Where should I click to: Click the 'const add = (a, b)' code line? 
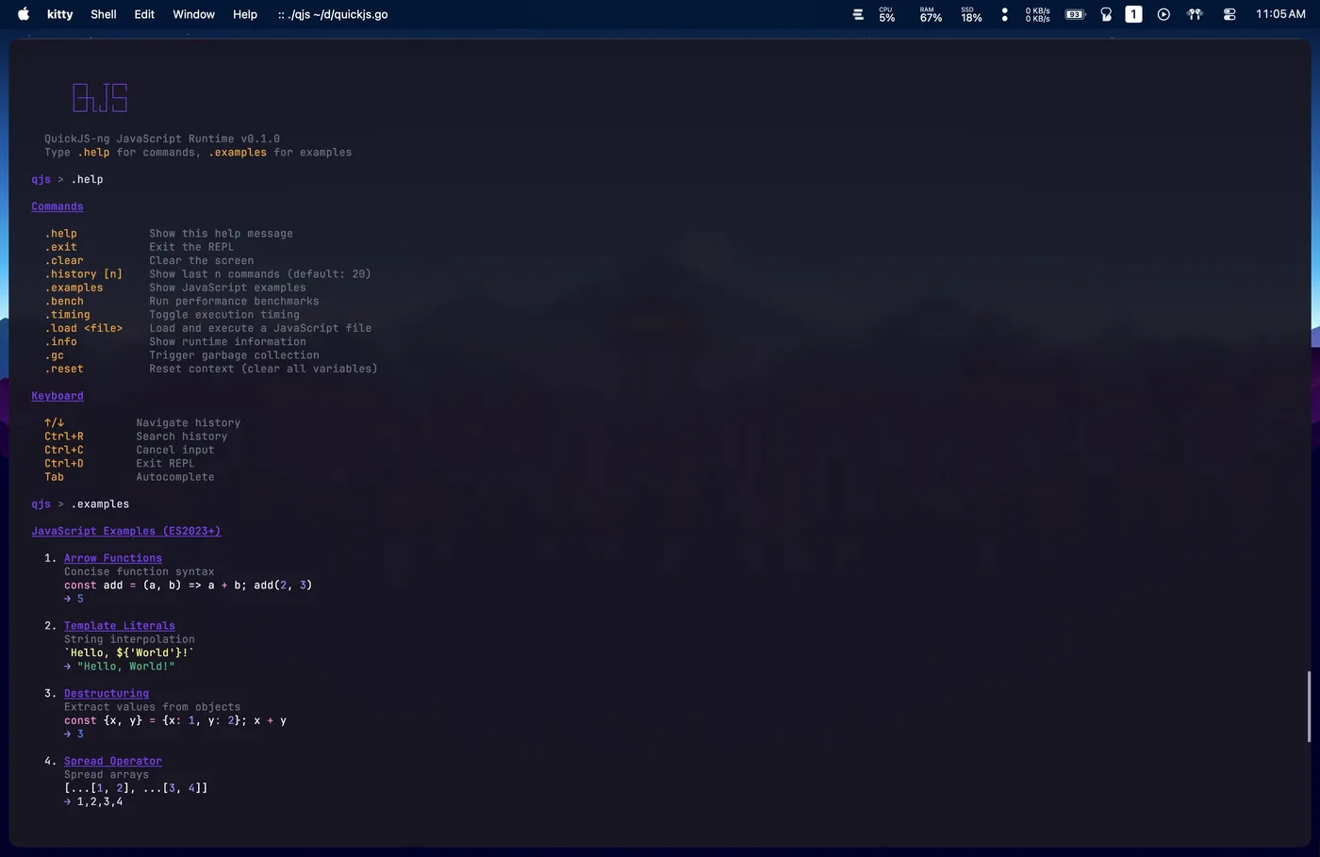pyautogui.click(x=189, y=585)
